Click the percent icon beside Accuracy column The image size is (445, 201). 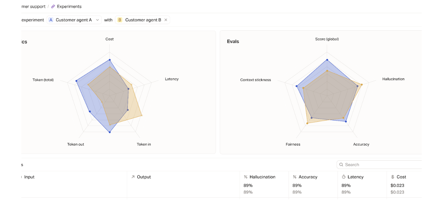(x=295, y=177)
